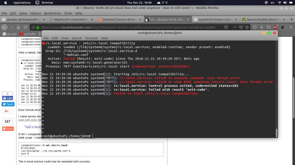Open the Apple logo menu in panel
295x165 pixels.
tap(6, 3)
